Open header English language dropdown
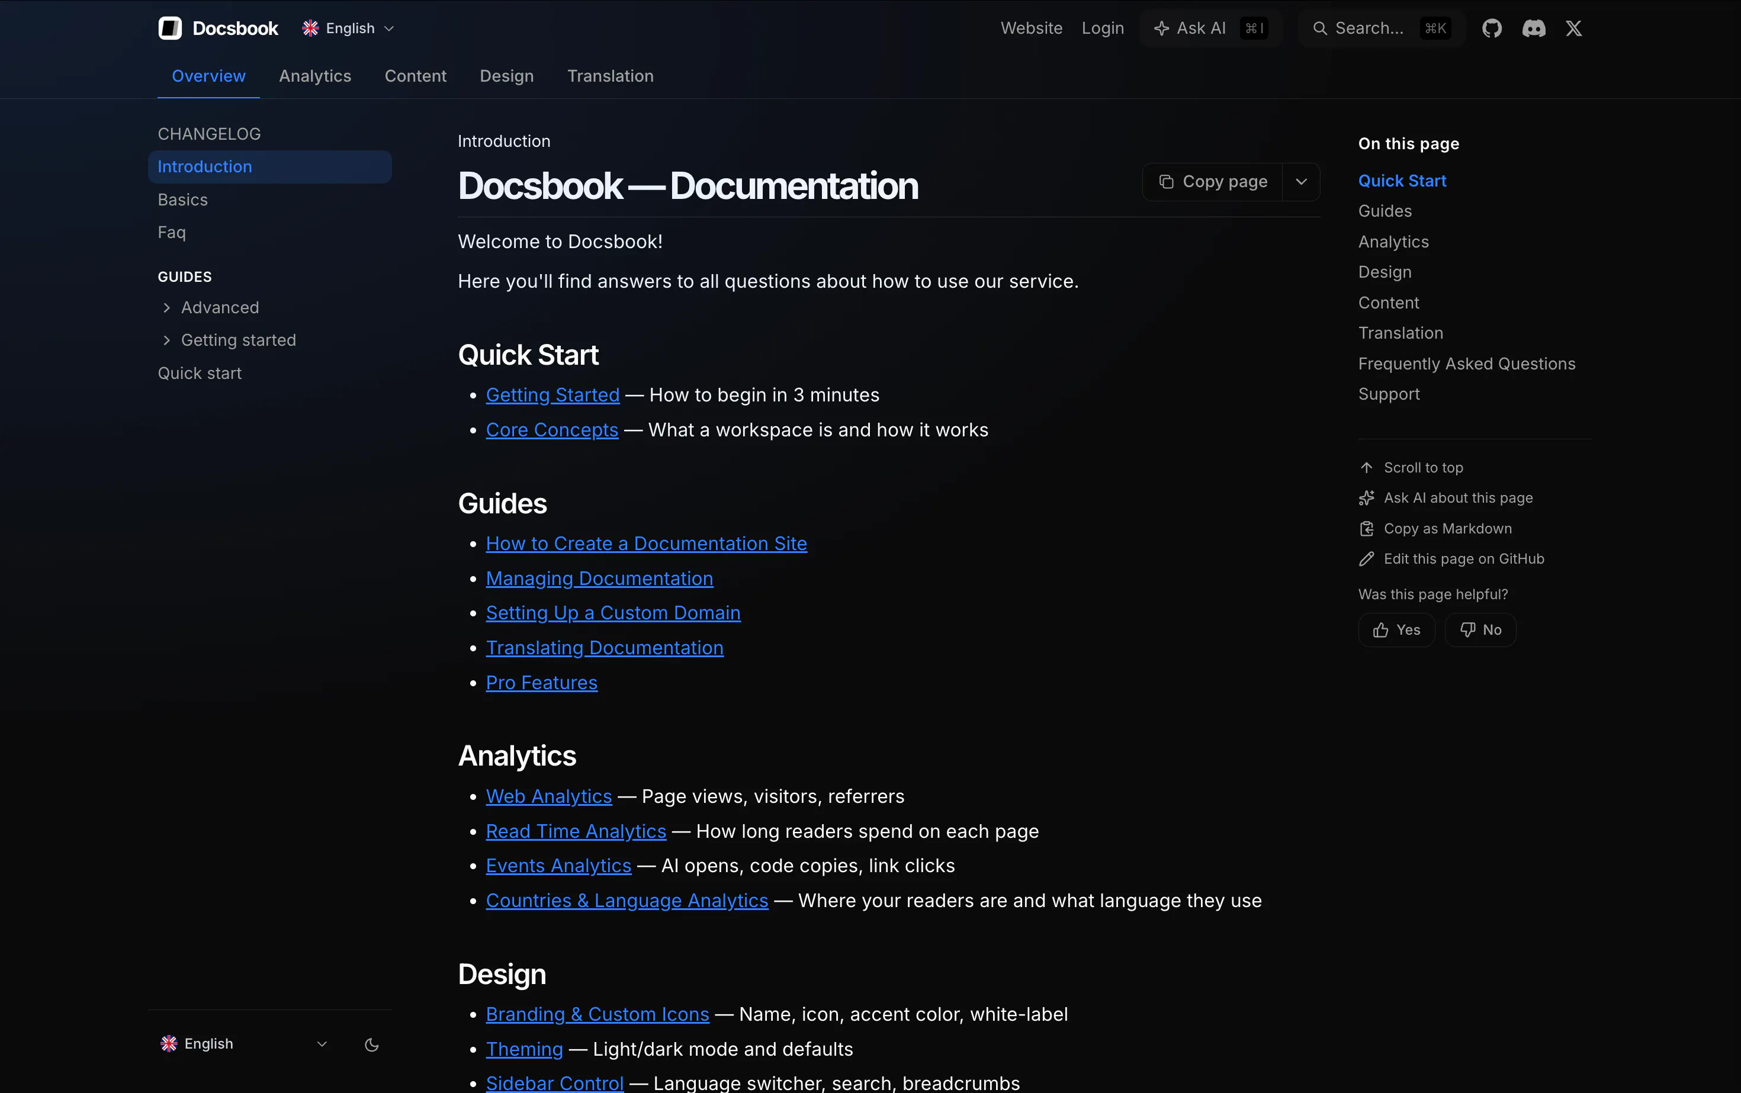Screen dimensions: 1741x1093 348,28
